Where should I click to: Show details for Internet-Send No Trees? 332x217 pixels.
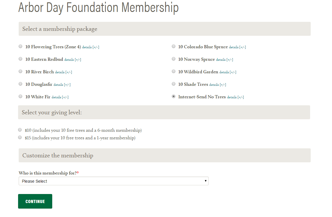(x=235, y=97)
